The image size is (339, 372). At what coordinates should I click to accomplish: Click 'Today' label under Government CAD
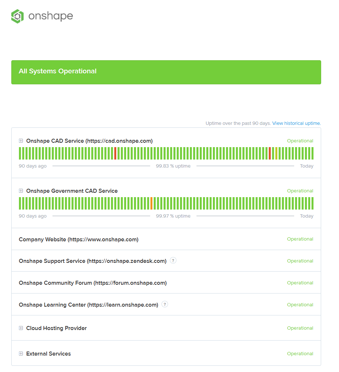(307, 216)
